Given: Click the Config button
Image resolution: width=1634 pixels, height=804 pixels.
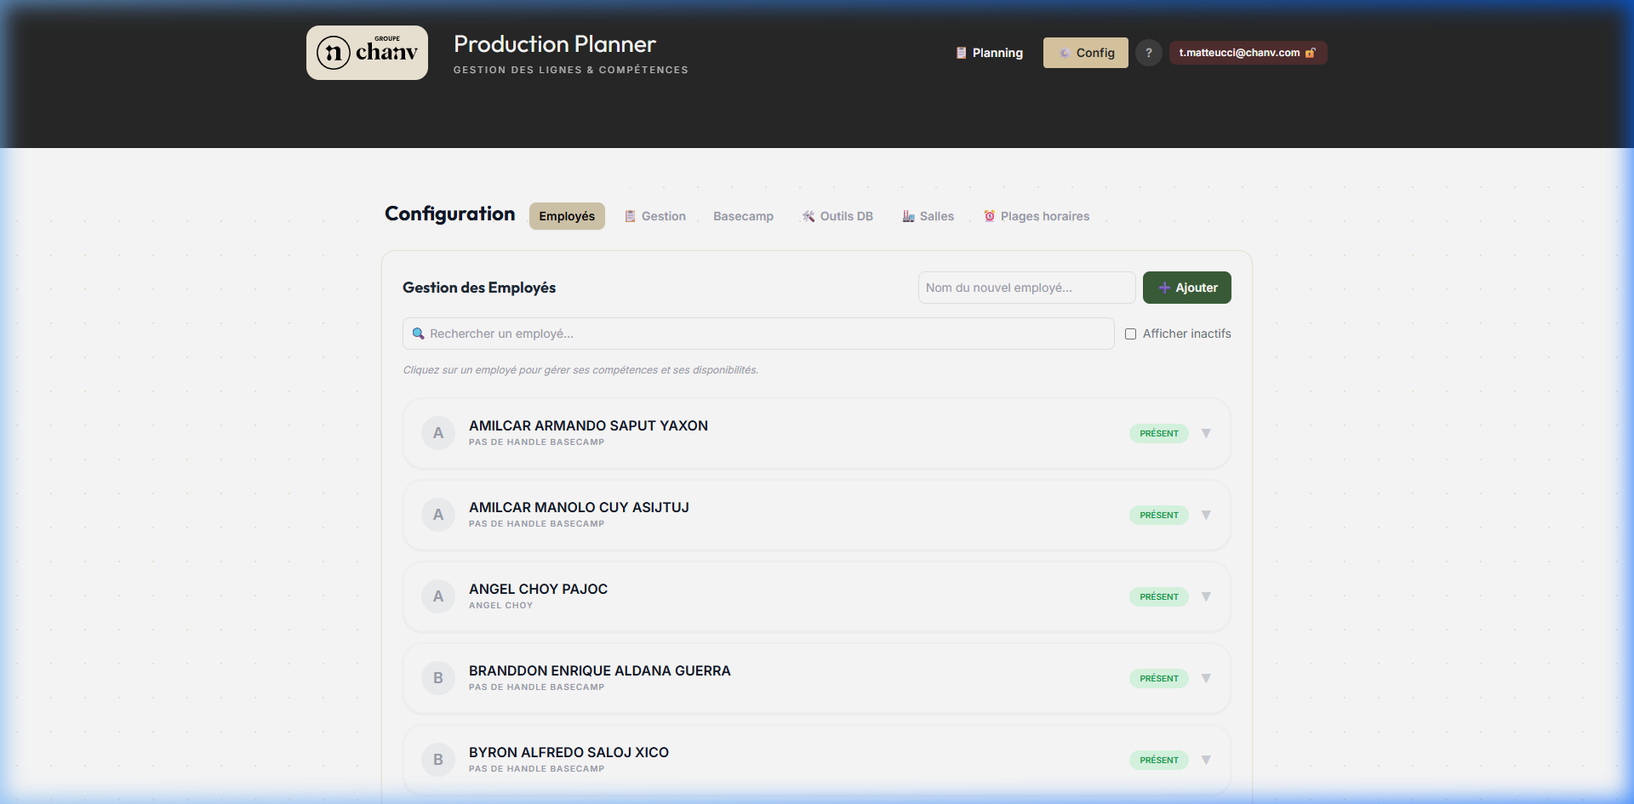Looking at the screenshot, I should [1086, 53].
